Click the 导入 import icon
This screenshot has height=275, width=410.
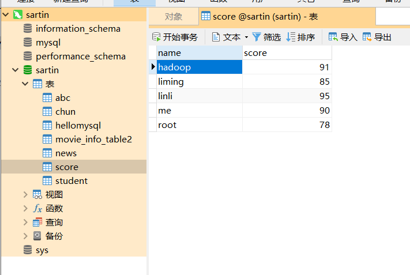(333, 37)
